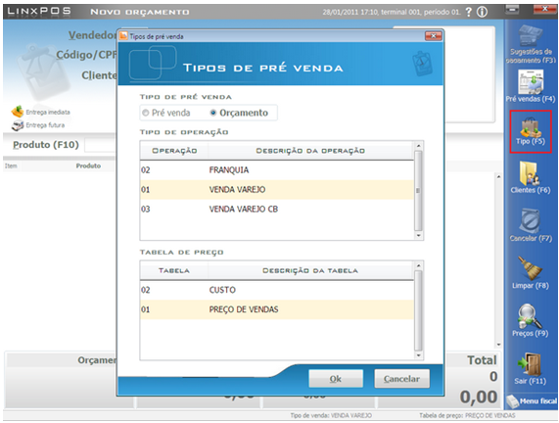Open Sugestões de pagamento (F3) icon
The width and height of the screenshot is (559, 423).
pyautogui.click(x=531, y=35)
